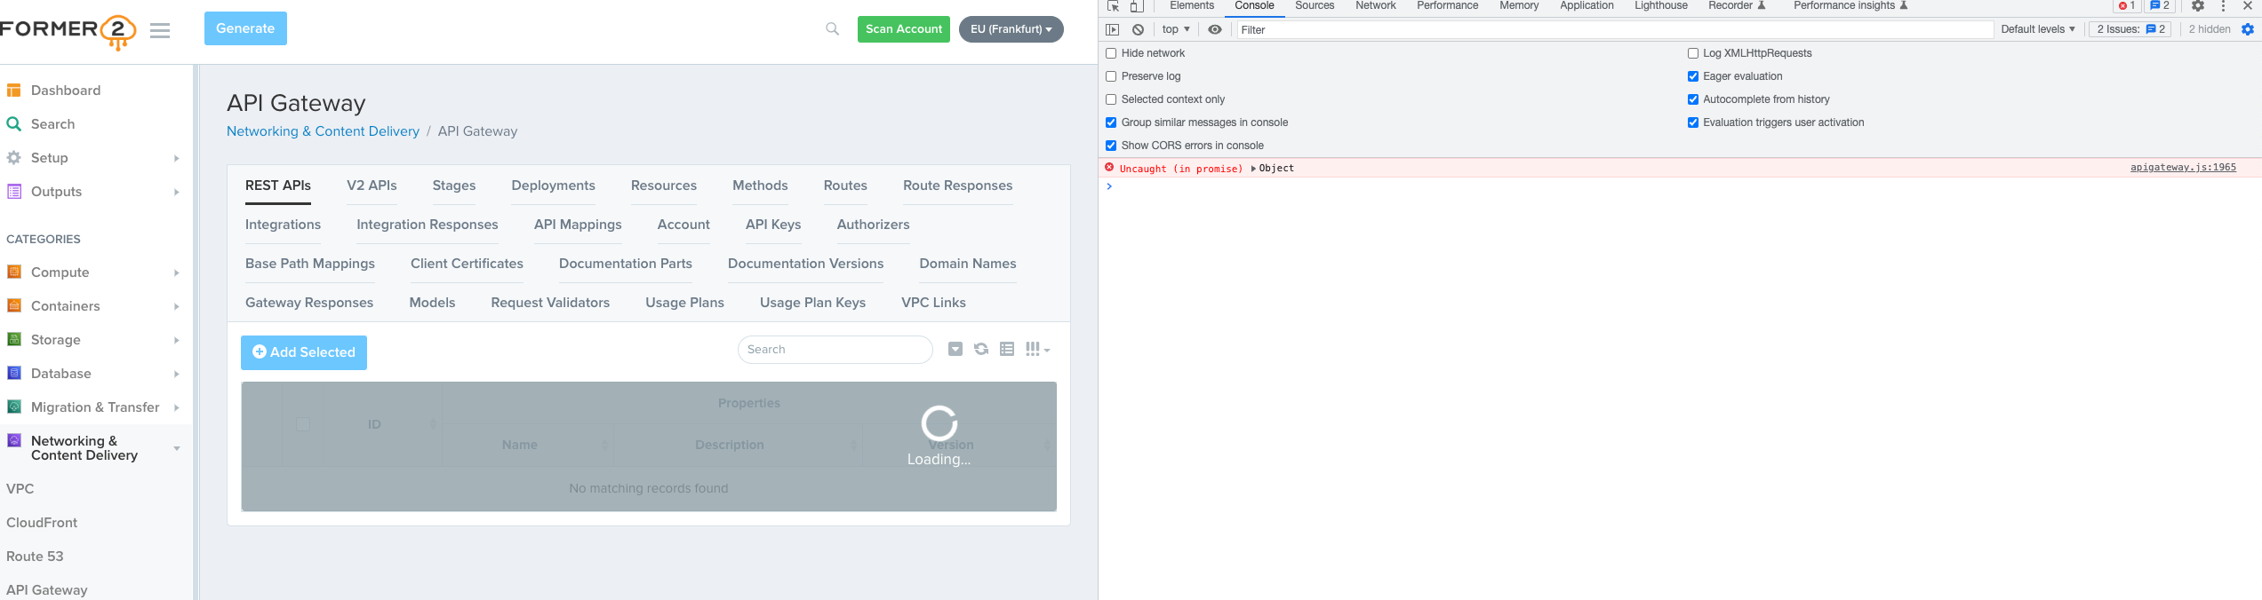The width and height of the screenshot is (2262, 600).
Task: Uncheck Autocomplete from history checkbox
Action: click(1693, 99)
